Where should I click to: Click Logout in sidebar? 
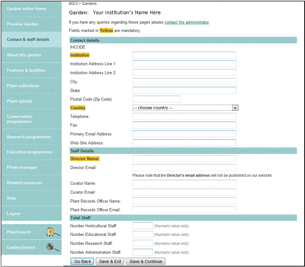(32, 214)
